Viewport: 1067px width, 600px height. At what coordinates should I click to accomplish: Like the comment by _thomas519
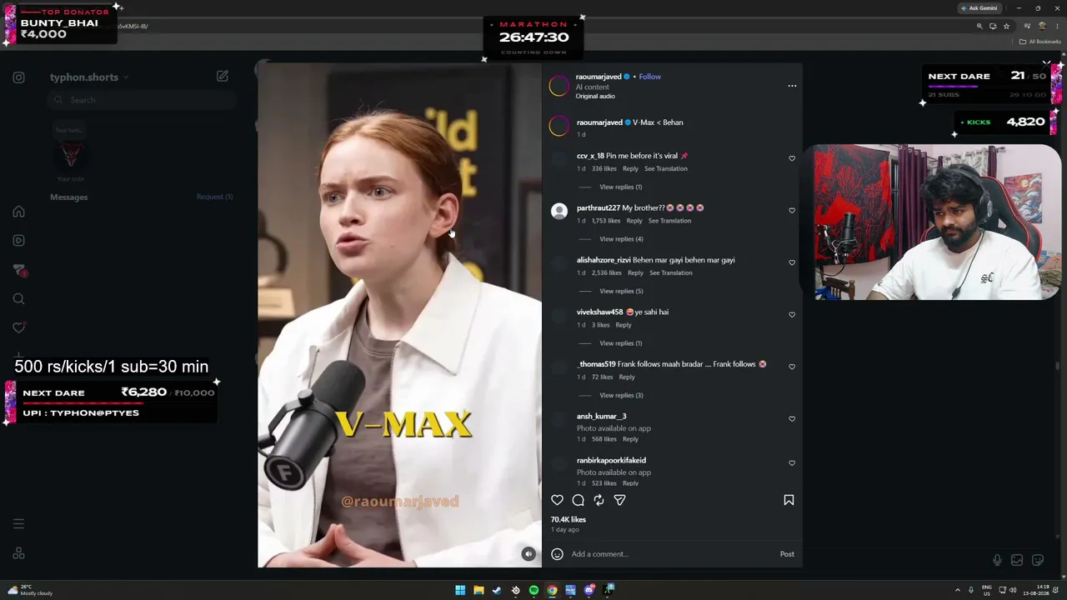click(792, 367)
